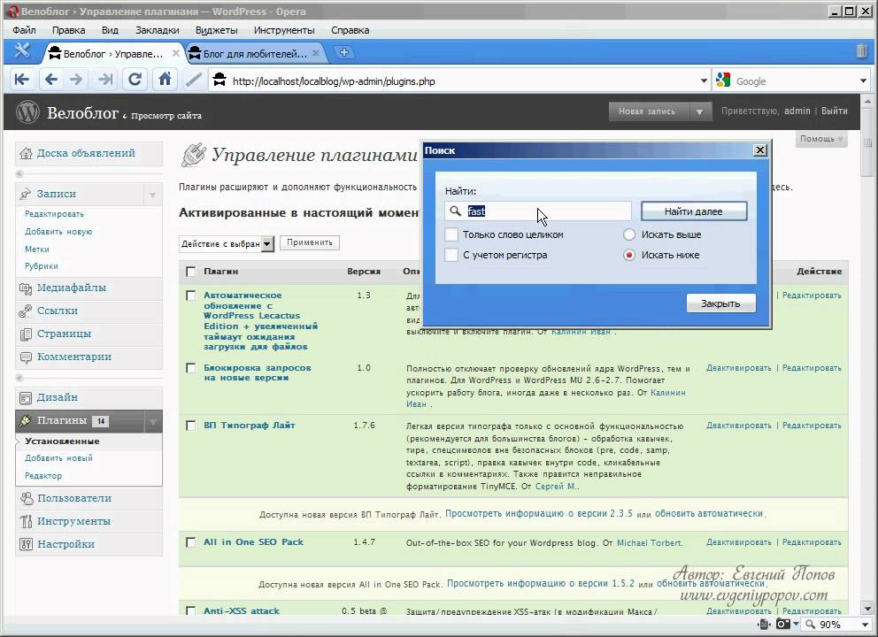
Task: Click the Pages icon in sidebar
Action: coord(26,334)
